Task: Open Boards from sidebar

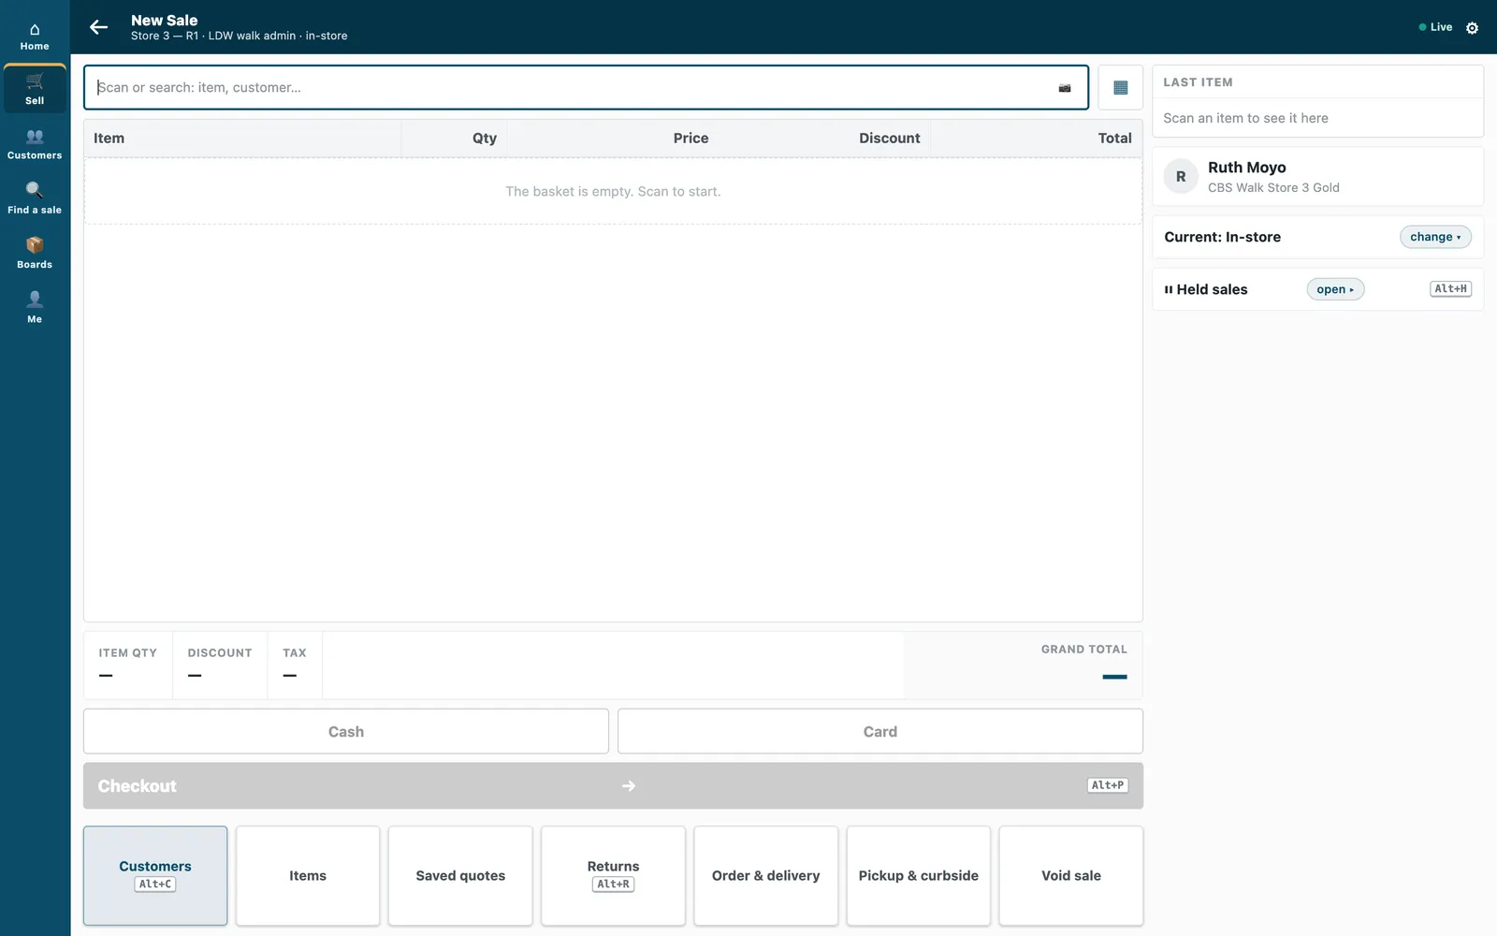Action: [x=35, y=253]
